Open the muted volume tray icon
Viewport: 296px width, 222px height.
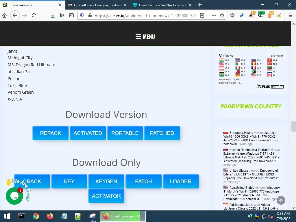click(x=271, y=216)
